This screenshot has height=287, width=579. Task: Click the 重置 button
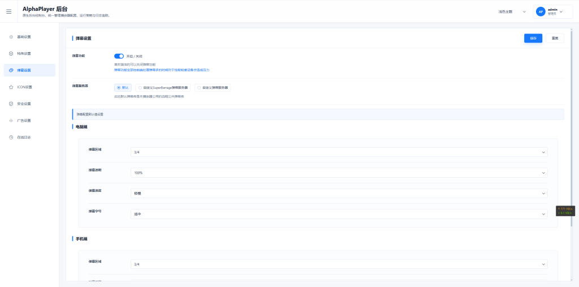555,38
